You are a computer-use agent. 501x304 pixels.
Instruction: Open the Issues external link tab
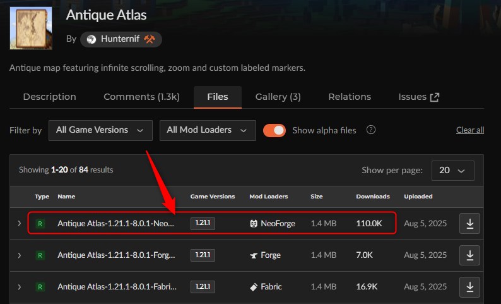click(419, 97)
